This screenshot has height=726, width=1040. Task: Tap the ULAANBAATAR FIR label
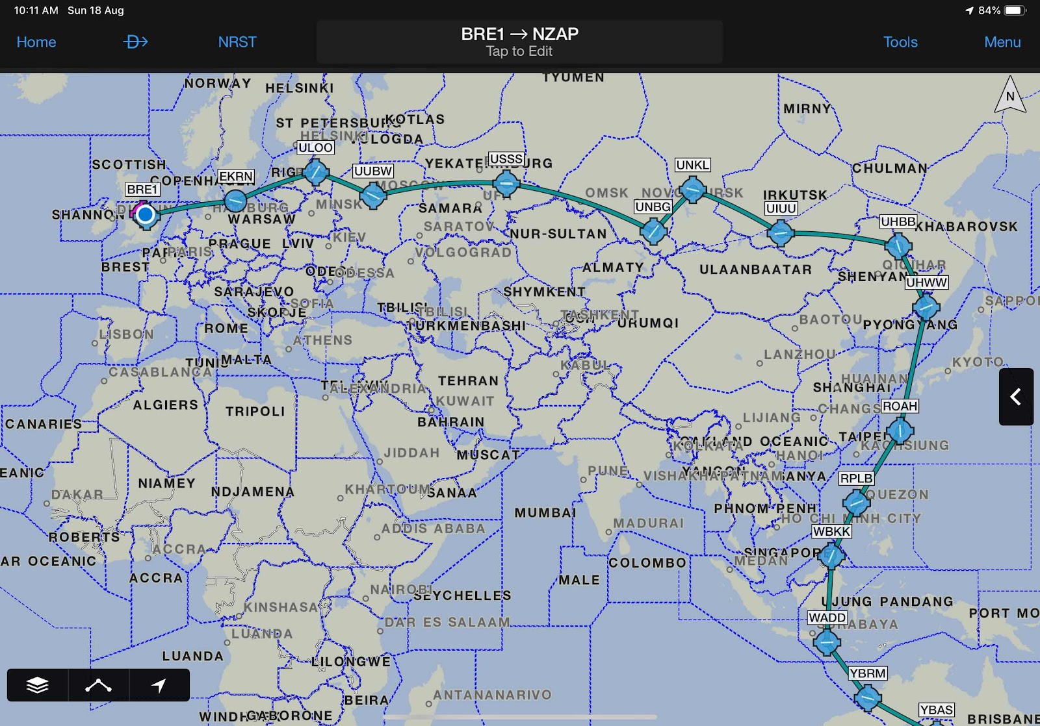[x=756, y=269]
